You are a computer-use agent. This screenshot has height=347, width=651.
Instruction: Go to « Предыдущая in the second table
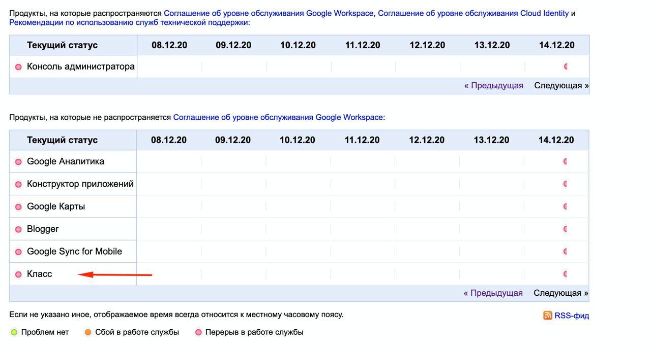(x=493, y=293)
